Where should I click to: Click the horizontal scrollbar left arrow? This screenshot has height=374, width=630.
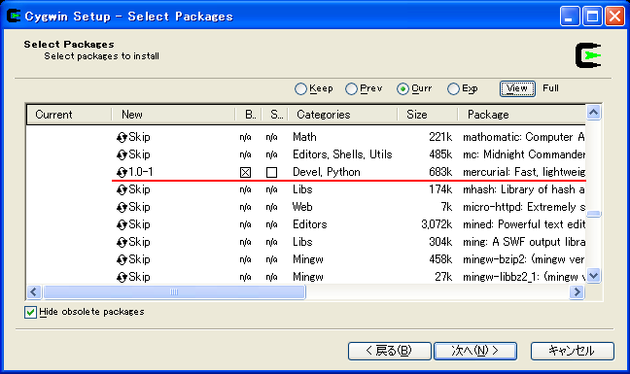(34, 292)
